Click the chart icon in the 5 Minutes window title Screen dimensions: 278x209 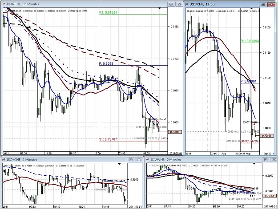[x=148, y=159]
